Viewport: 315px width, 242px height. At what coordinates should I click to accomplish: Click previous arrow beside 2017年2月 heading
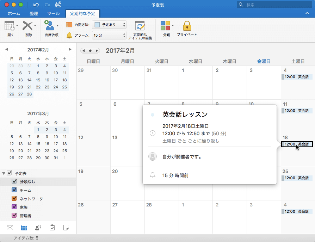point(84,51)
